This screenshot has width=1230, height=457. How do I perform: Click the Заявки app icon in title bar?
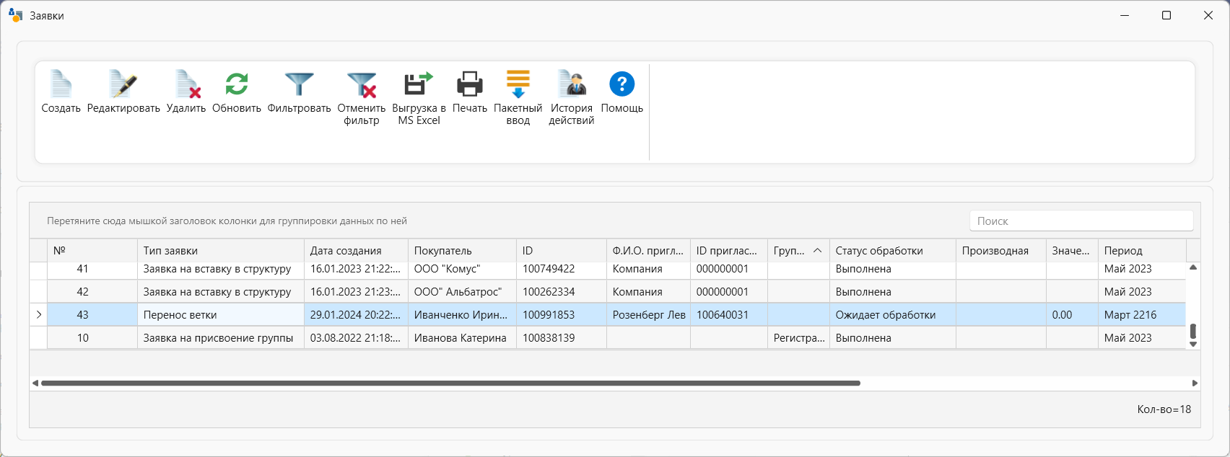16,15
